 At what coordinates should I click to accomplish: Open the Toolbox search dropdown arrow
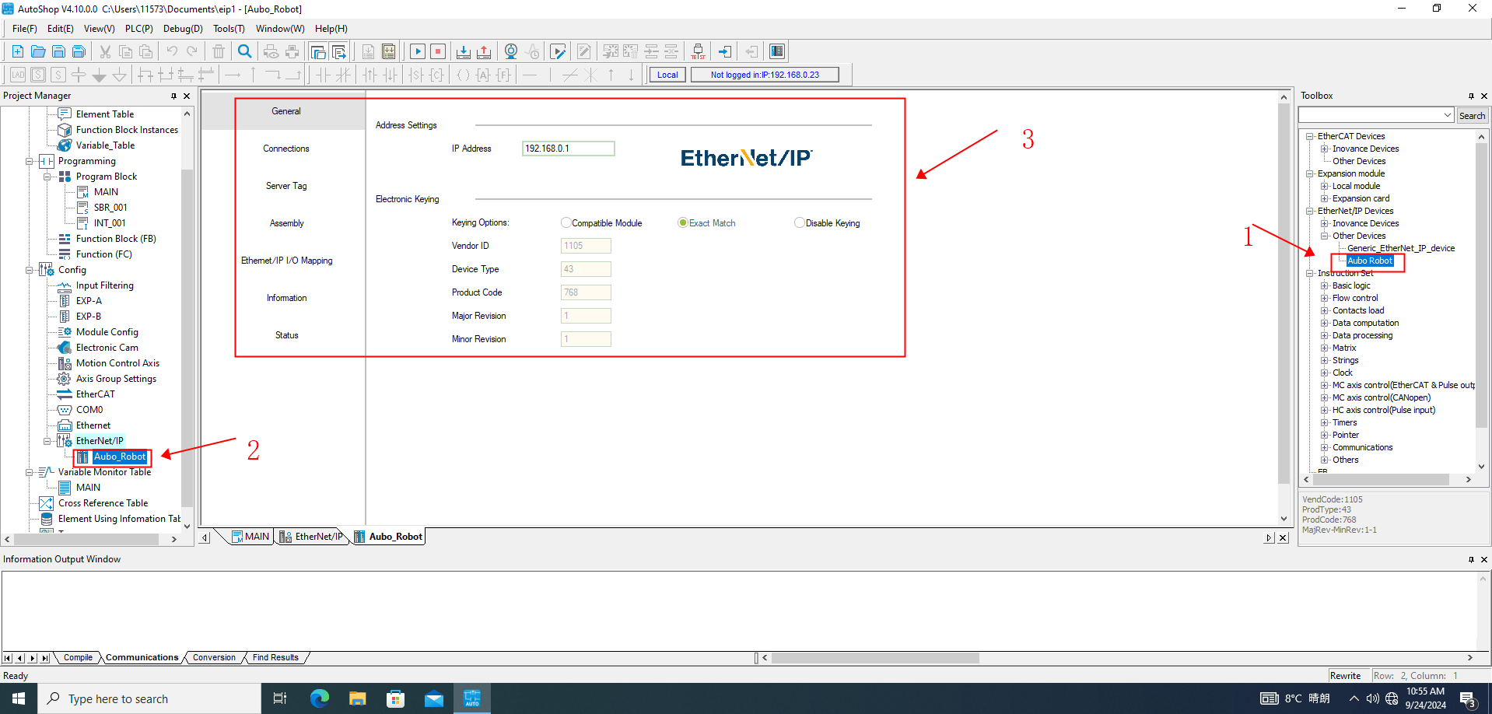point(1448,115)
